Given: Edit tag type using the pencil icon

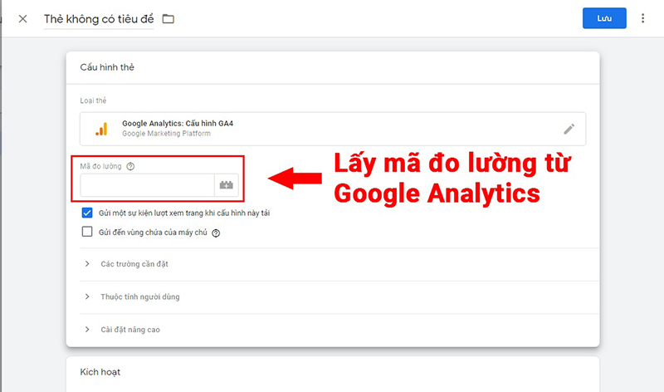Looking at the screenshot, I should [x=569, y=129].
